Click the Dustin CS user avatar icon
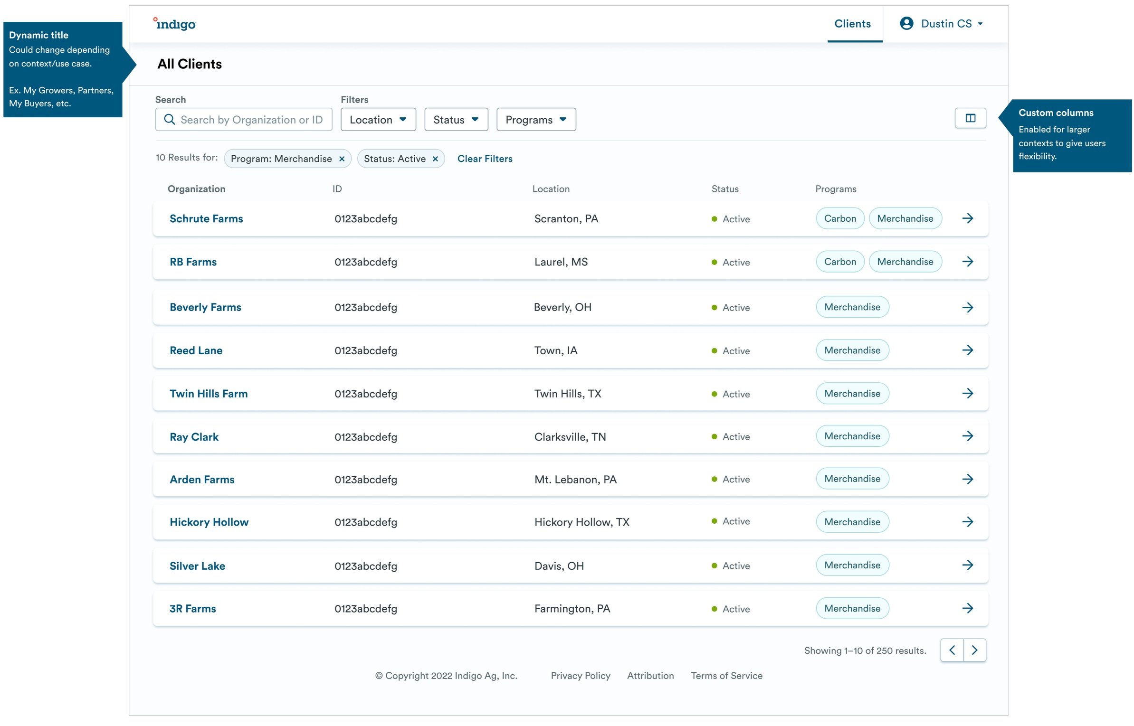The image size is (1134, 726). coord(906,24)
